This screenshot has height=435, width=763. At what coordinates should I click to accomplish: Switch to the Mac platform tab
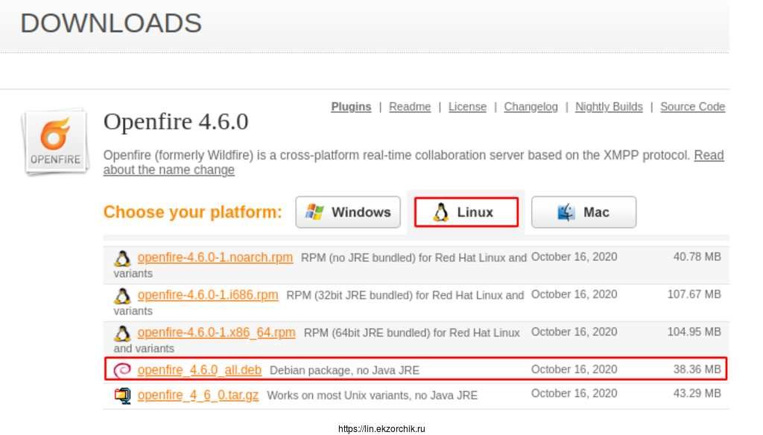(583, 213)
